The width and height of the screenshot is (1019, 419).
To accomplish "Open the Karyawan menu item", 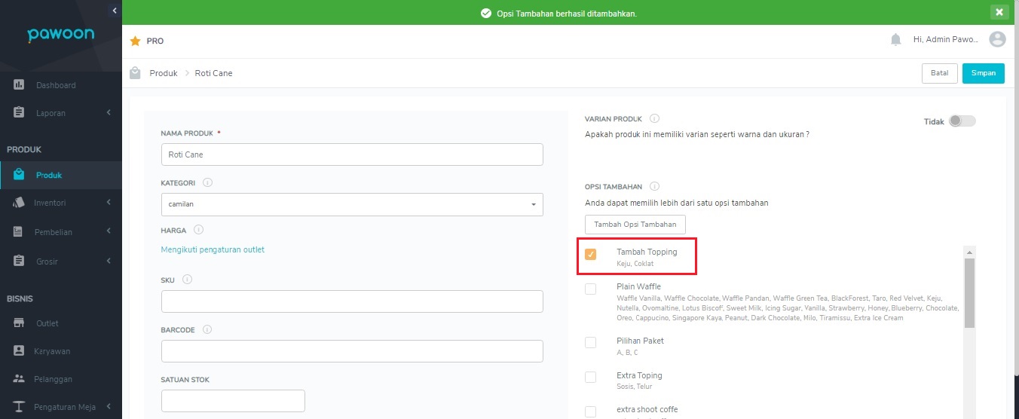I will [x=52, y=351].
